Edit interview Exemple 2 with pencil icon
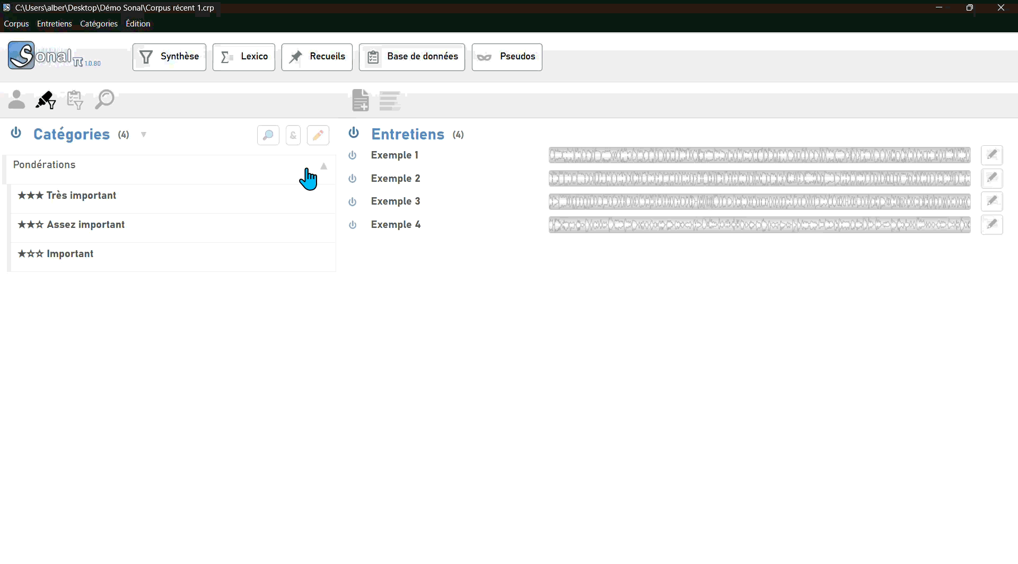Viewport: 1018px width, 564px height. [992, 178]
